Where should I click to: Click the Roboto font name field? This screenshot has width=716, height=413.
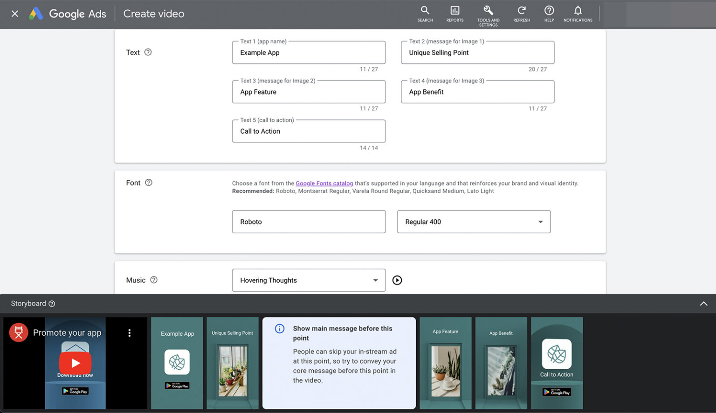click(x=309, y=222)
